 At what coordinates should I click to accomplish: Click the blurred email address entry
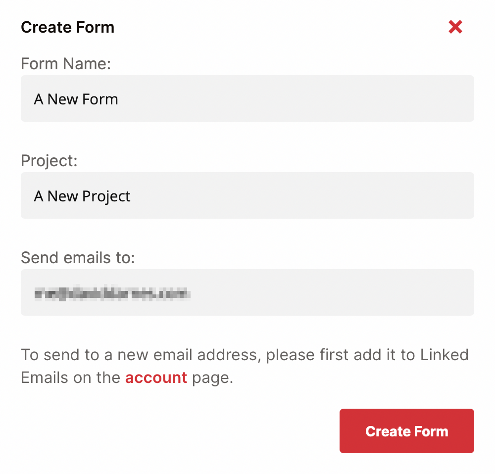247,292
